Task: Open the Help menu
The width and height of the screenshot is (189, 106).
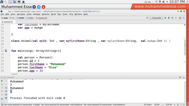Action: [86, 14]
